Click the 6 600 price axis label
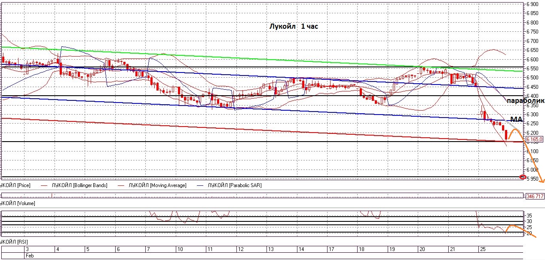This screenshot has width=545, height=260. 532,59
